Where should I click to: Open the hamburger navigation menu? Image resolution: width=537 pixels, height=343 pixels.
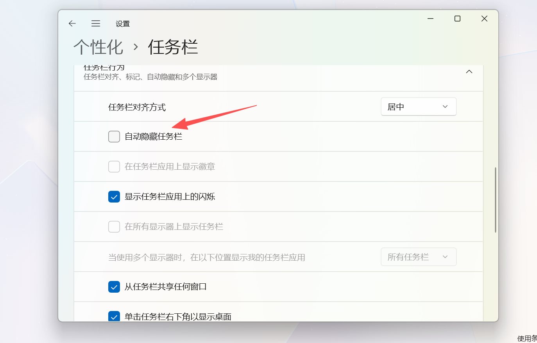click(96, 23)
